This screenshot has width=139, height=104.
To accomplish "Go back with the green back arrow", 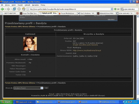I will pos(3,9).
